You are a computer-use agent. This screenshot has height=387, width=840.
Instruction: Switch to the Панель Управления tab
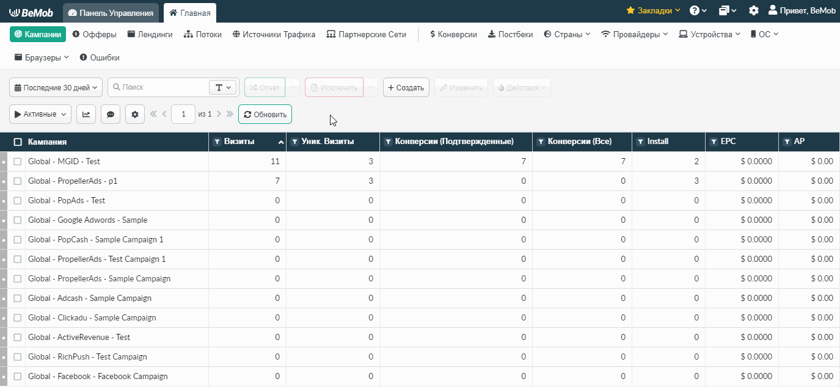click(111, 13)
